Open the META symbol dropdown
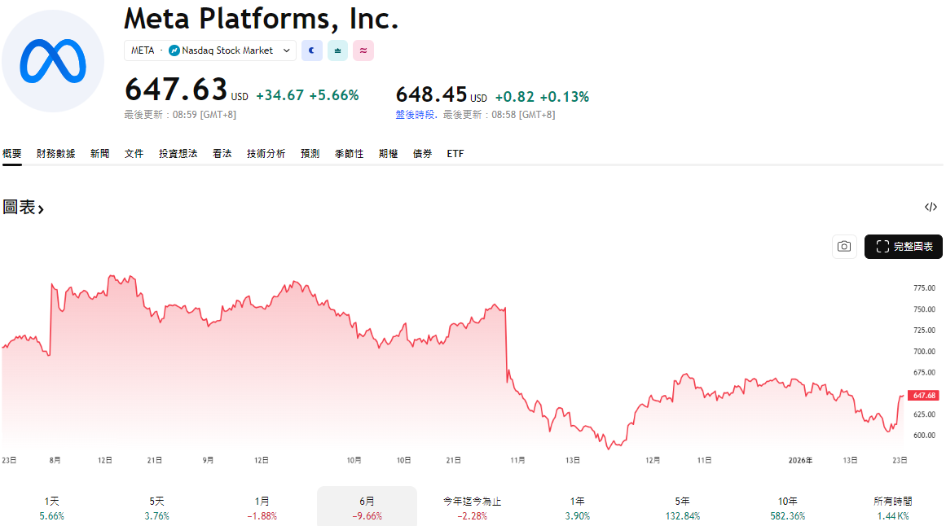 pos(286,50)
